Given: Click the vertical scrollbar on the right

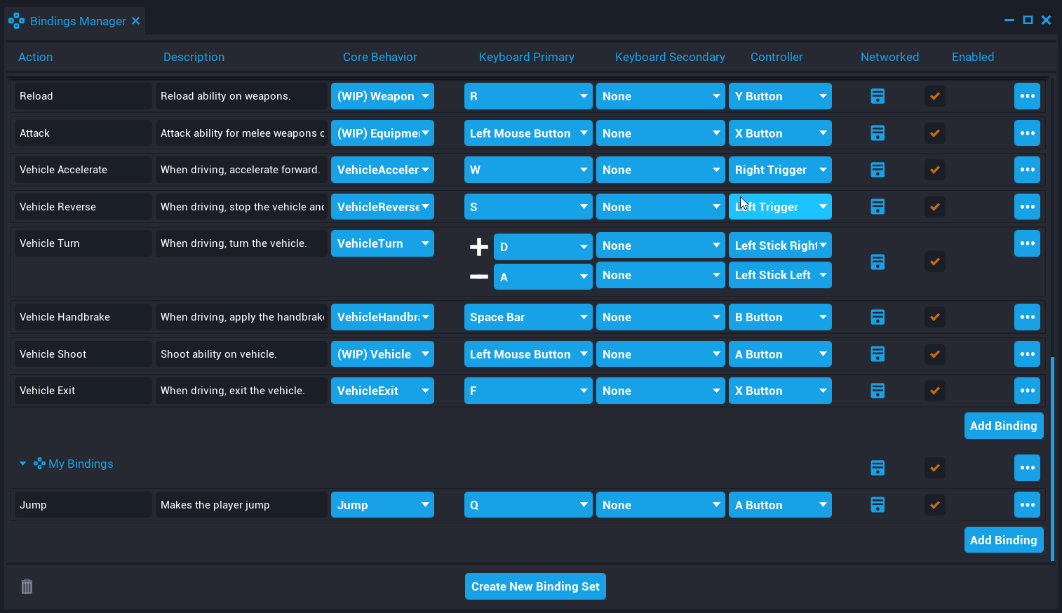Looking at the screenshot, I should click(1052, 456).
